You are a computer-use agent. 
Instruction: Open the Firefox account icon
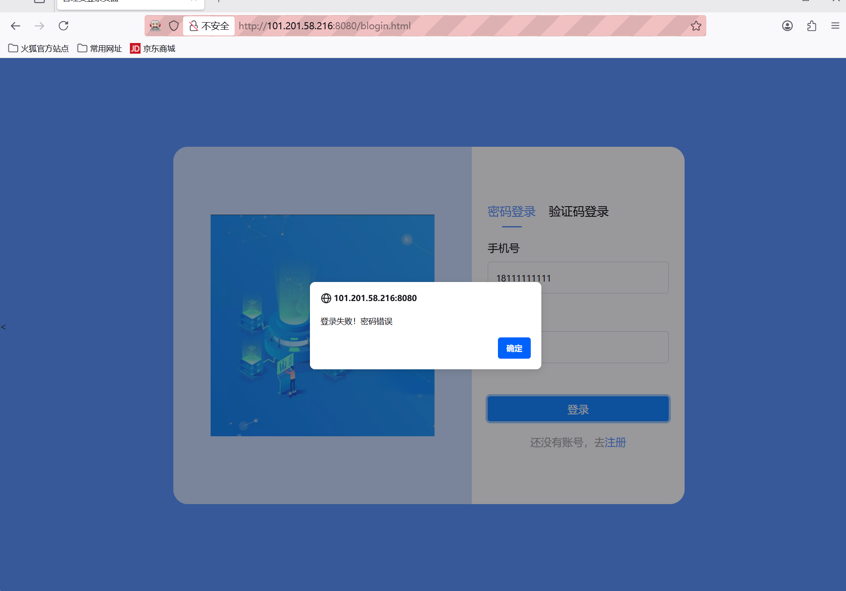coord(787,26)
